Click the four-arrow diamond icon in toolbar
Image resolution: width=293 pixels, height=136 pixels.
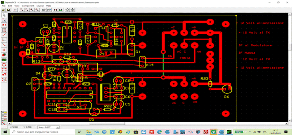point(67,10)
